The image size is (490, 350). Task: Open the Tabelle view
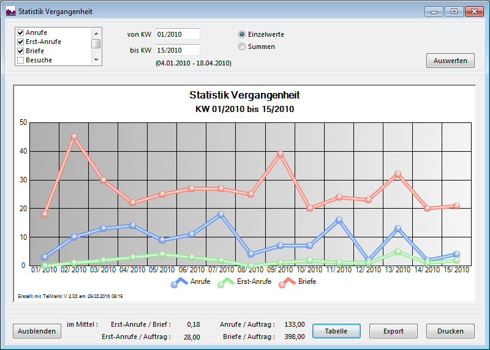[336, 331]
